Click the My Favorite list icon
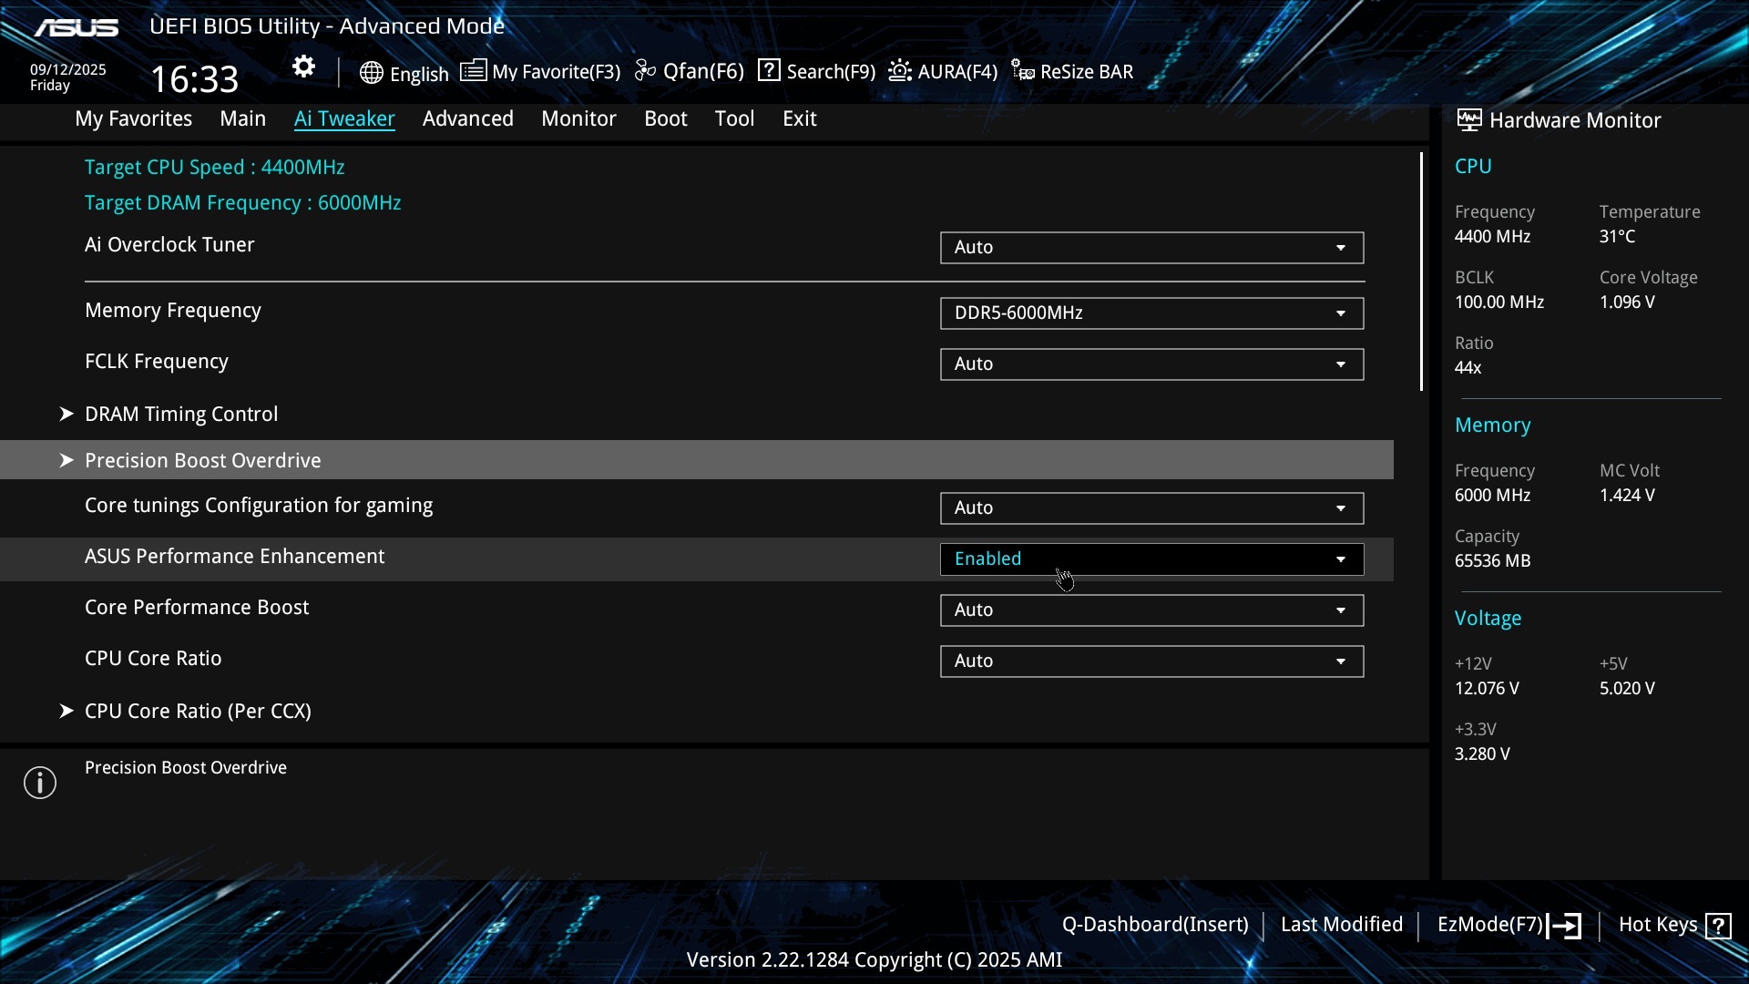This screenshot has height=984, width=1749. pyautogui.click(x=473, y=70)
